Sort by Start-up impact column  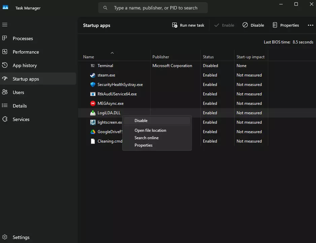point(250,57)
